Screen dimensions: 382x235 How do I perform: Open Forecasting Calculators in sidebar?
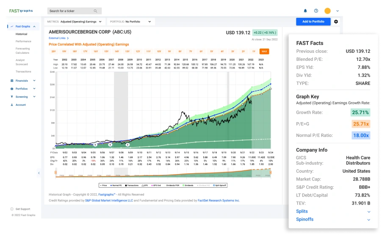(22, 51)
